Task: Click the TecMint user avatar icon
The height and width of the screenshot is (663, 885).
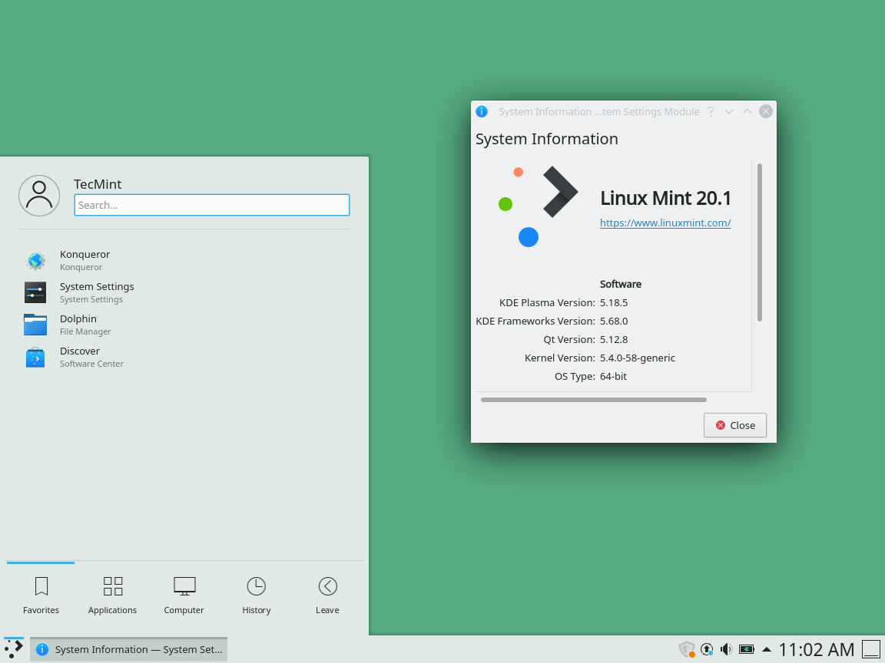Action: [x=39, y=196]
